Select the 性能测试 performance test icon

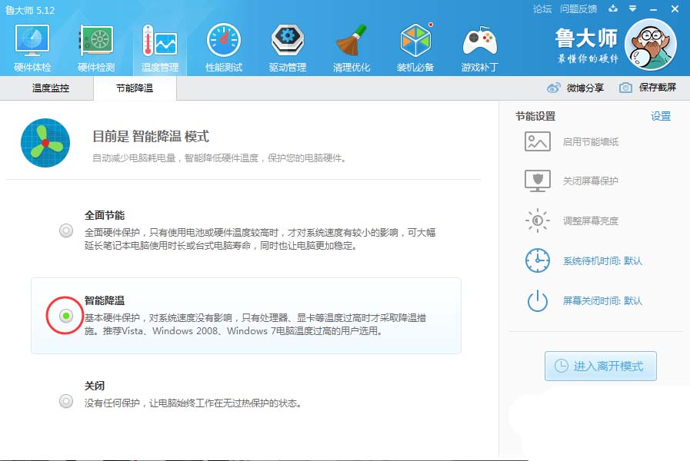pos(223,46)
